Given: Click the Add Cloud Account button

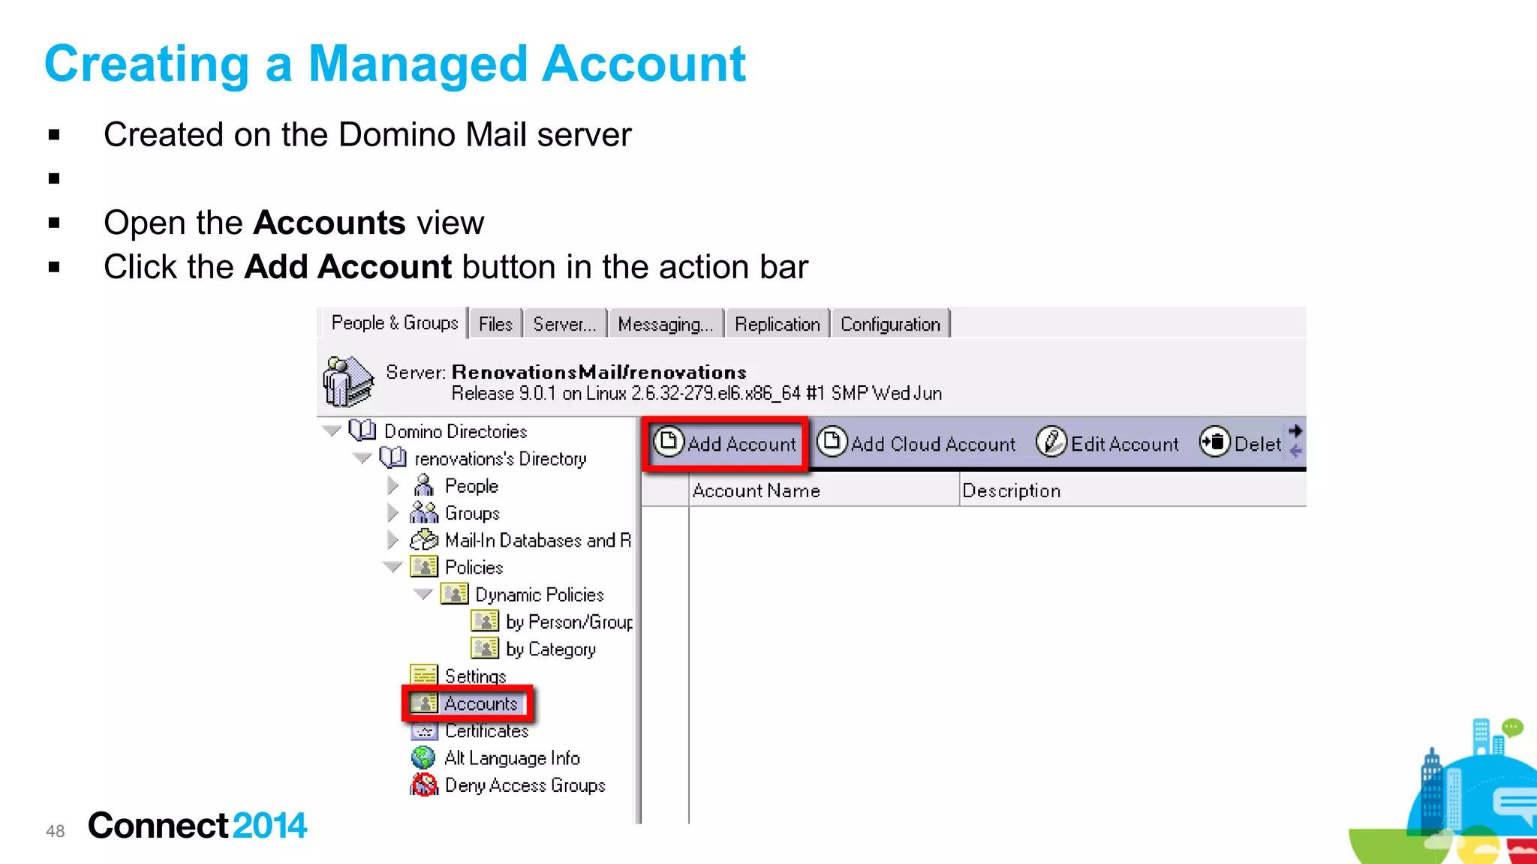Looking at the screenshot, I should (916, 444).
